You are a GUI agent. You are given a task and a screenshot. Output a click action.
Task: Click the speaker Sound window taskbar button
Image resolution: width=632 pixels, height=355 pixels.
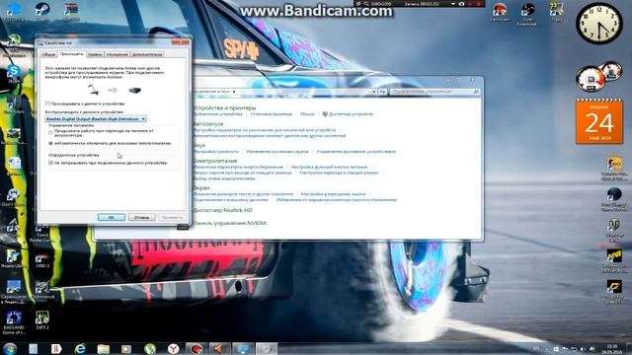(x=219, y=348)
